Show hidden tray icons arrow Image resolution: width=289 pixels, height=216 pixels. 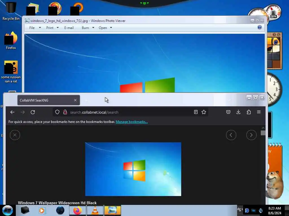coord(240,210)
